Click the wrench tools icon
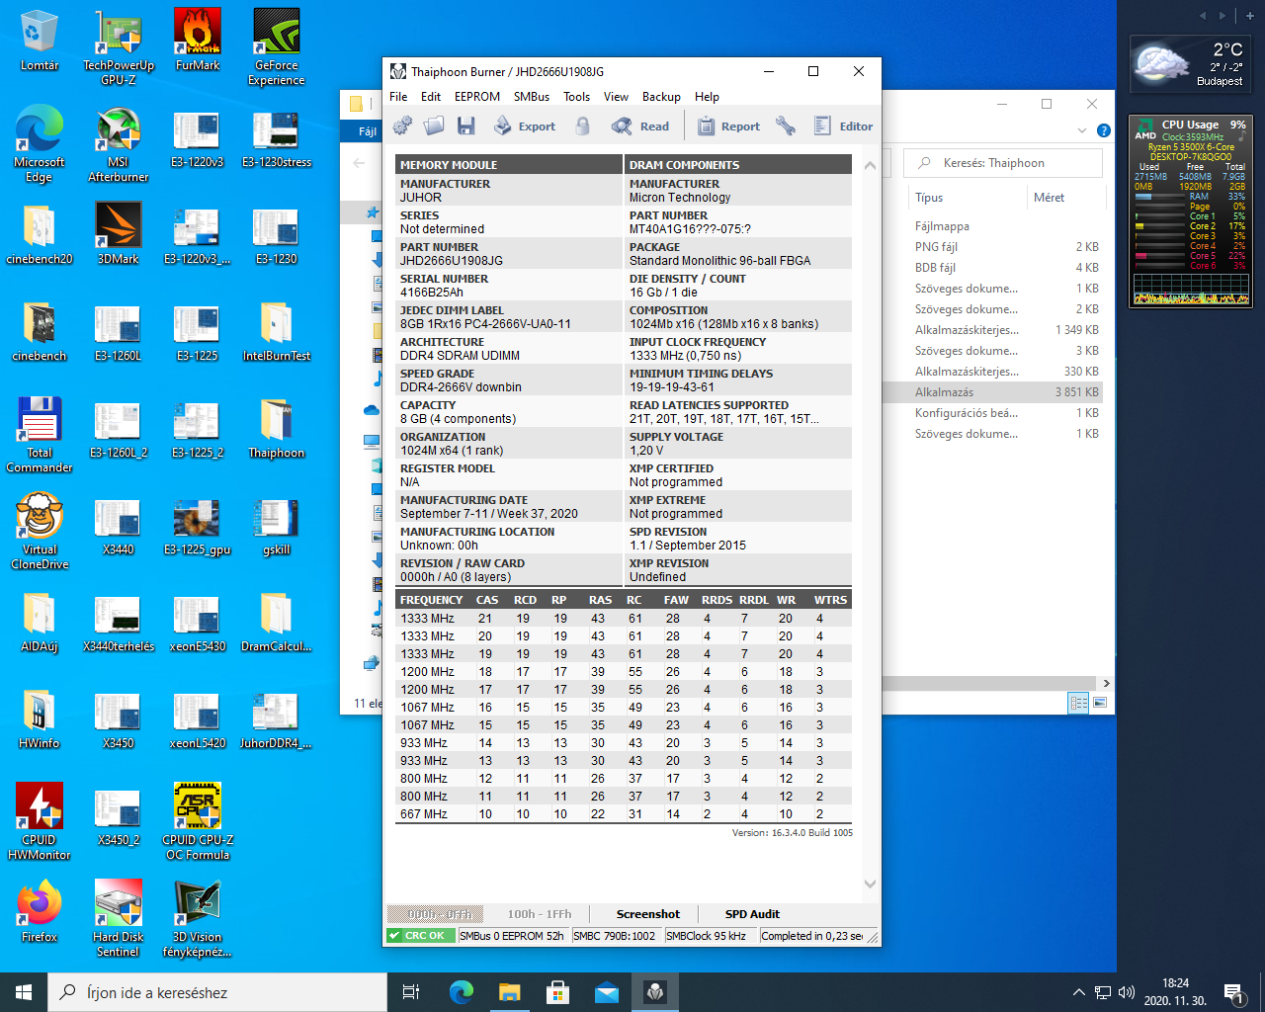 pos(786,126)
